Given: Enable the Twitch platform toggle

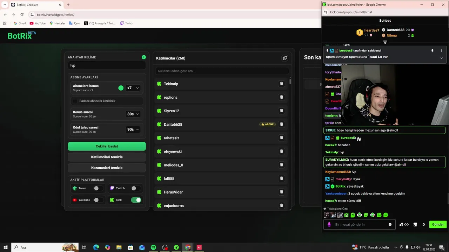Looking at the screenshot, I should pyautogui.click(x=136, y=188).
